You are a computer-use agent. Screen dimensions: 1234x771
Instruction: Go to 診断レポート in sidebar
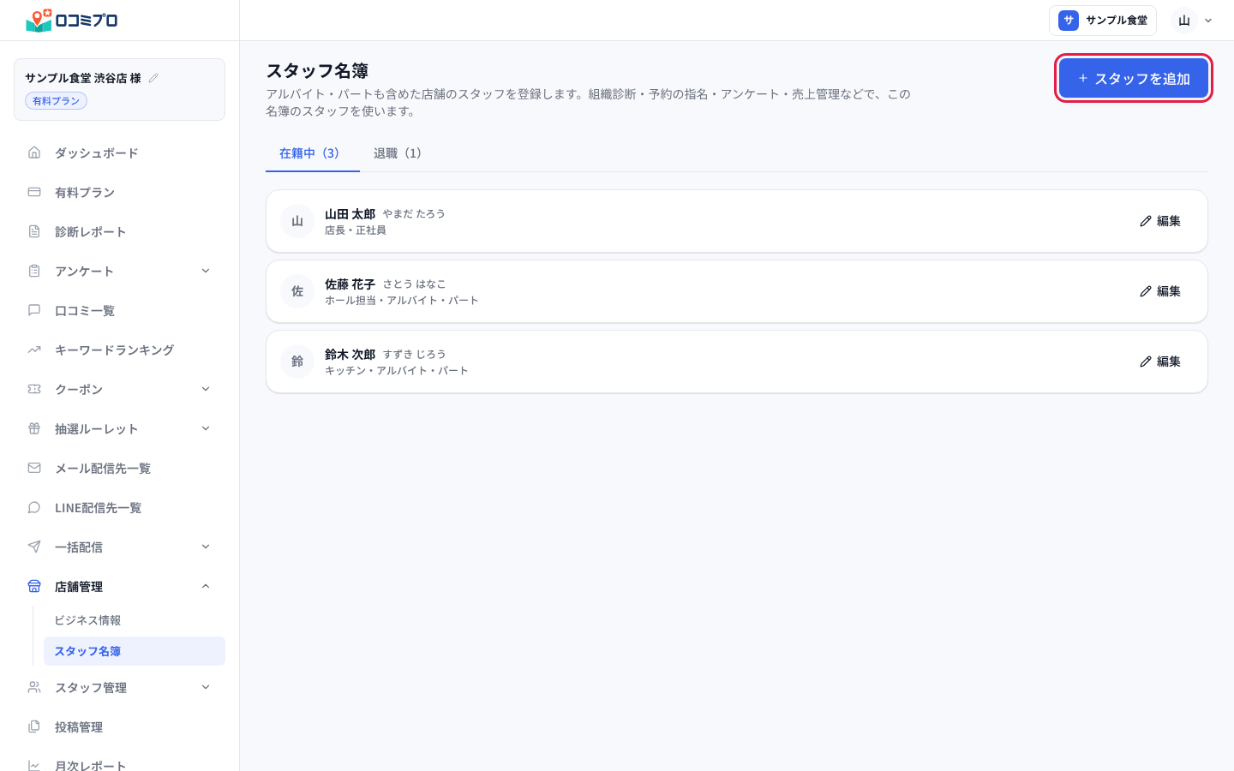(x=119, y=232)
